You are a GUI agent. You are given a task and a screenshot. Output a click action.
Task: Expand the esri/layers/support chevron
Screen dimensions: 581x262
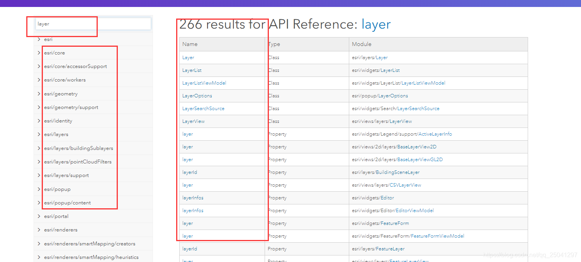pyautogui.click(x=39, y=175)
